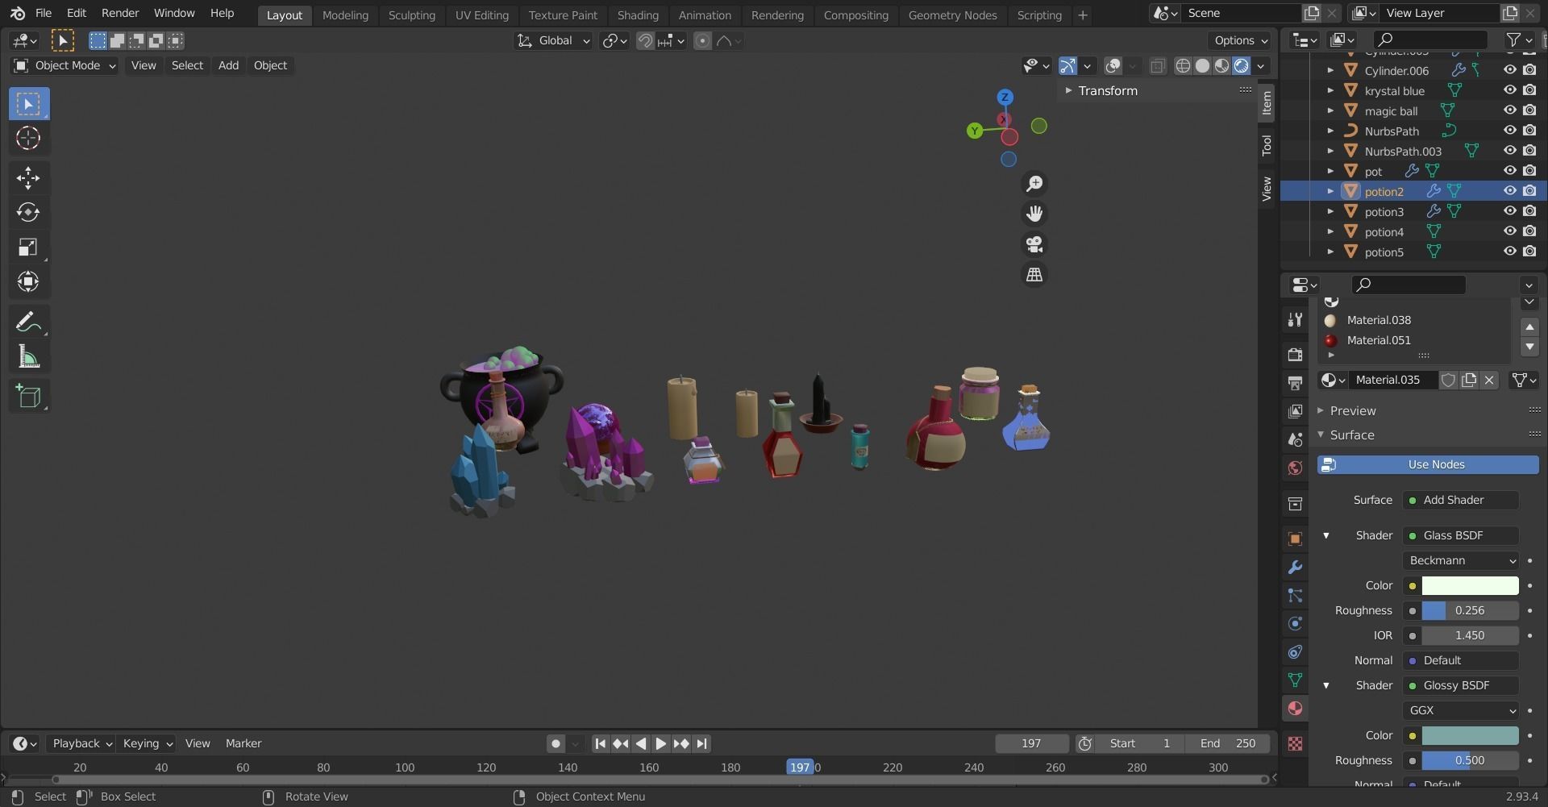Click Glass BSDF color swatch
The width and height of the screenshot is (1548, 807).
(1470, 586)
